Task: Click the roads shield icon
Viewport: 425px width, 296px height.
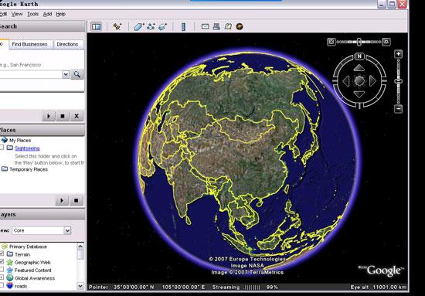Action: click(x=10, y=286)
